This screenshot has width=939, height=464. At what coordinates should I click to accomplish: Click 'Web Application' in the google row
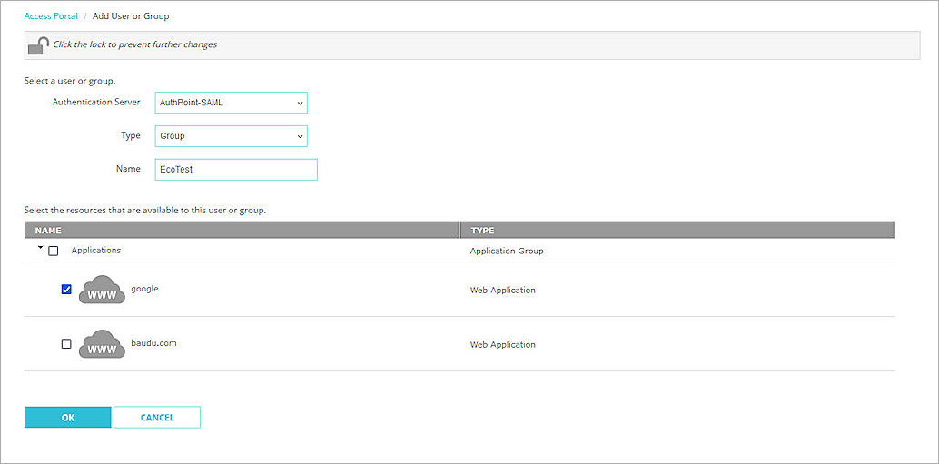click(x=502, y=291)
